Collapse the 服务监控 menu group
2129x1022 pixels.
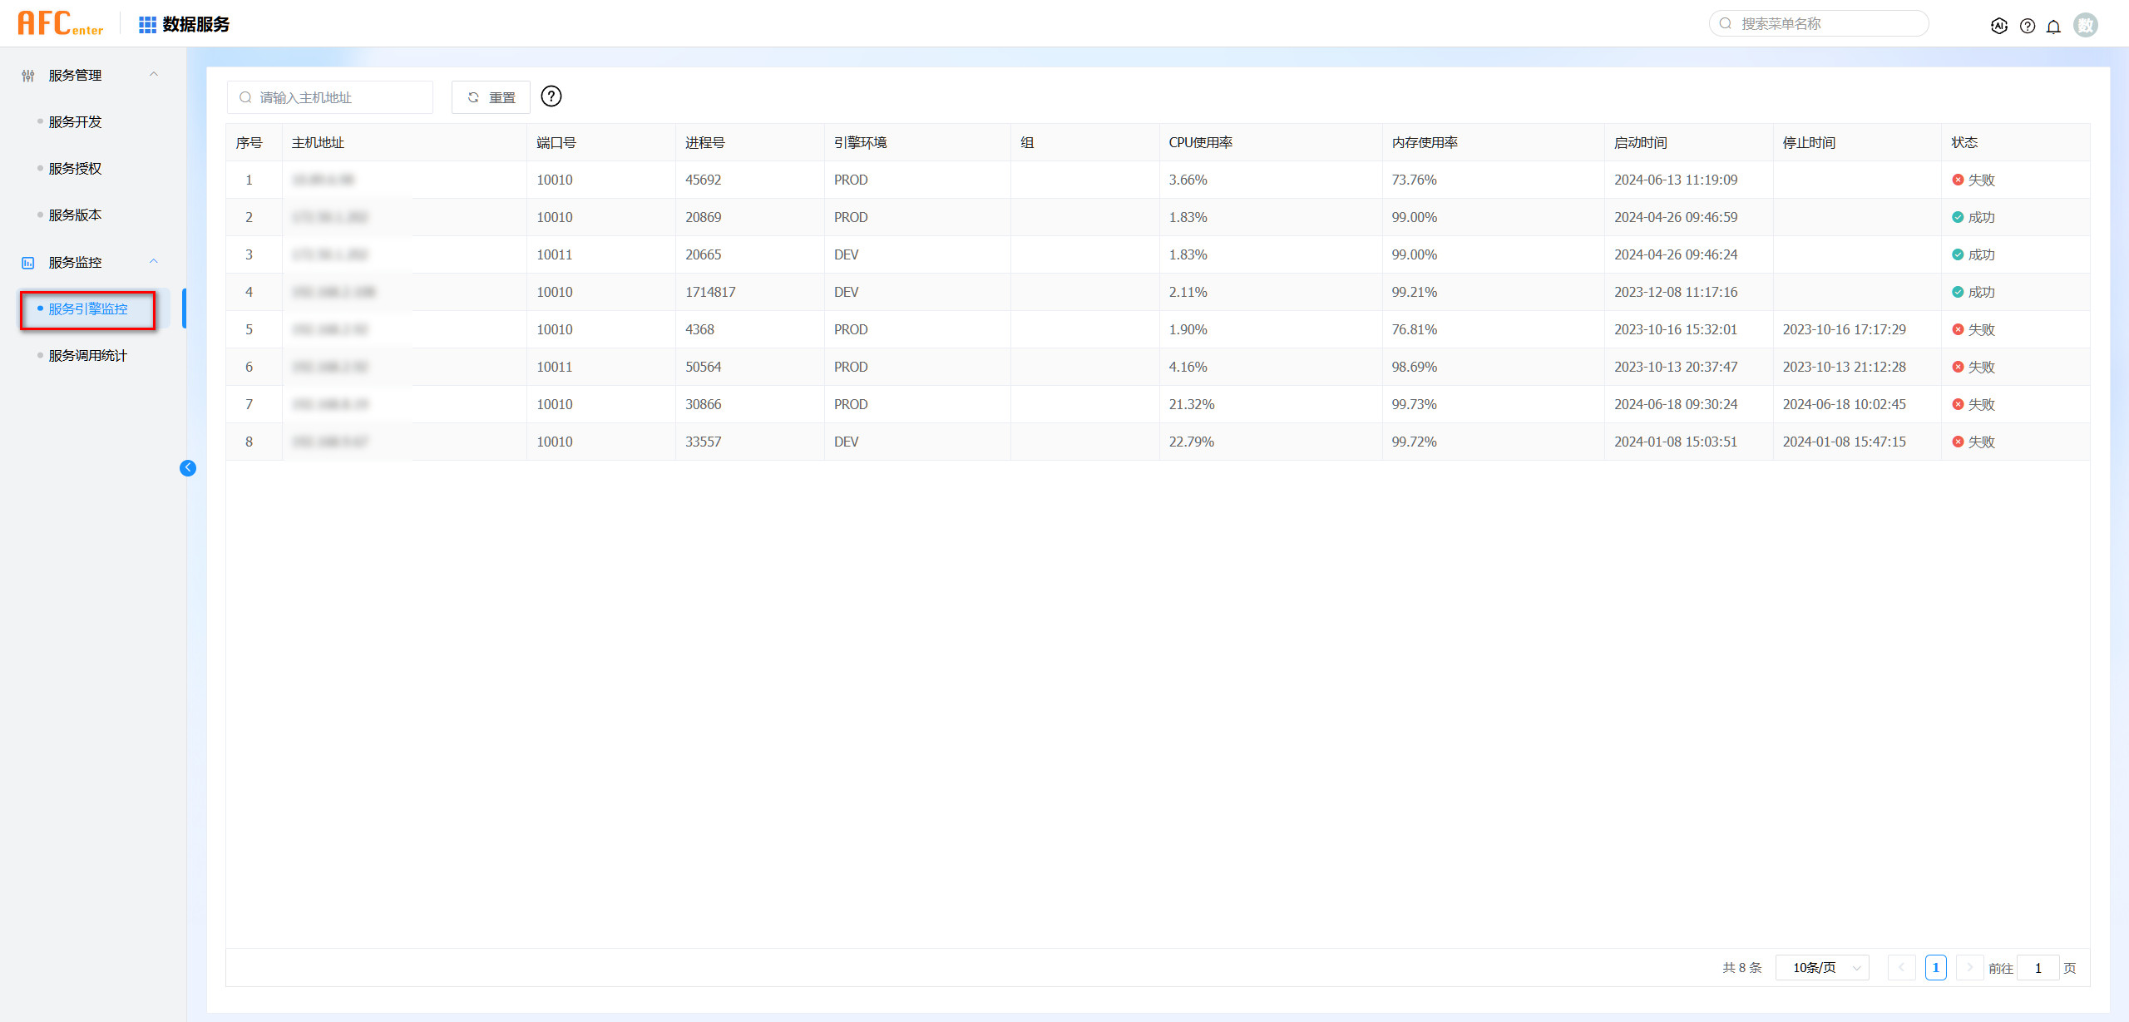(154, 262)
